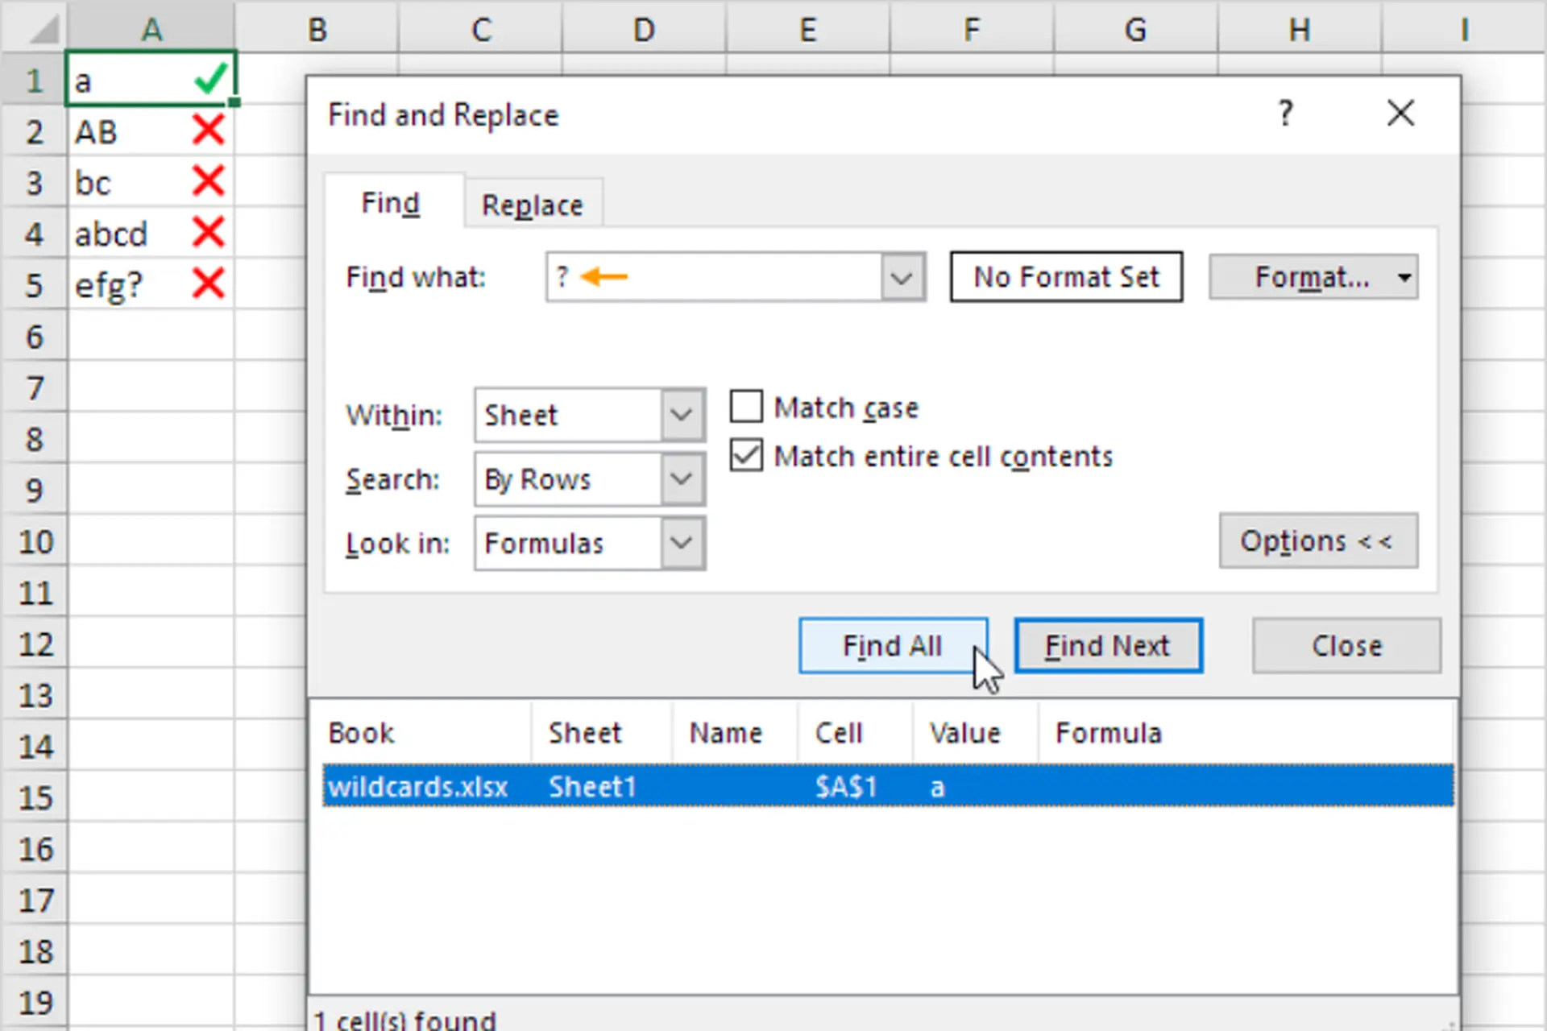Switch to the Replace tab
This screenshot has height=1031, width=1547.
click(533, 204)
